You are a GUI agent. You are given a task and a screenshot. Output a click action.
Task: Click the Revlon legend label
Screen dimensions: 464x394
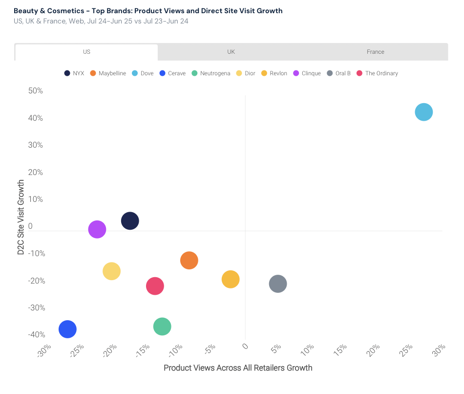pos(278,73)
